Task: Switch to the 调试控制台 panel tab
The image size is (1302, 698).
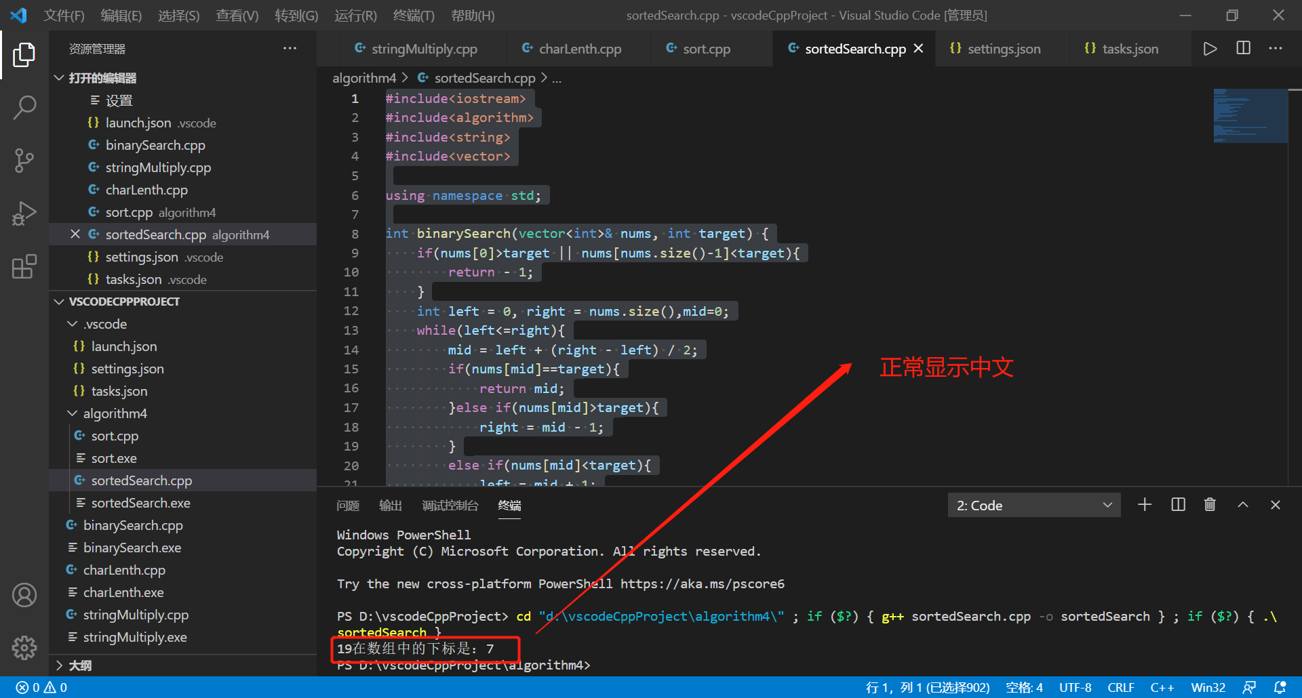Action: (450, 506)
